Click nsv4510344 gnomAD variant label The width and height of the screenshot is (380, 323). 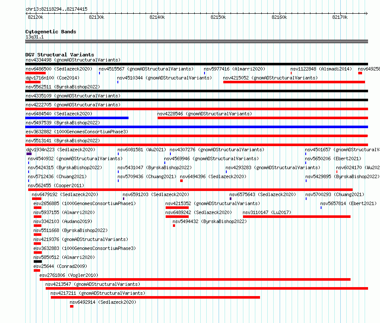click(x=164, y=78)
